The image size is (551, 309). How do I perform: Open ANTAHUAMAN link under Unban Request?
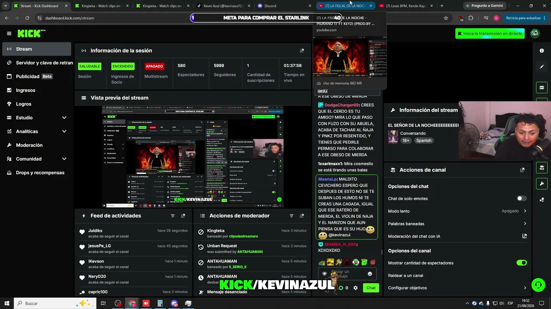[250, 252]
